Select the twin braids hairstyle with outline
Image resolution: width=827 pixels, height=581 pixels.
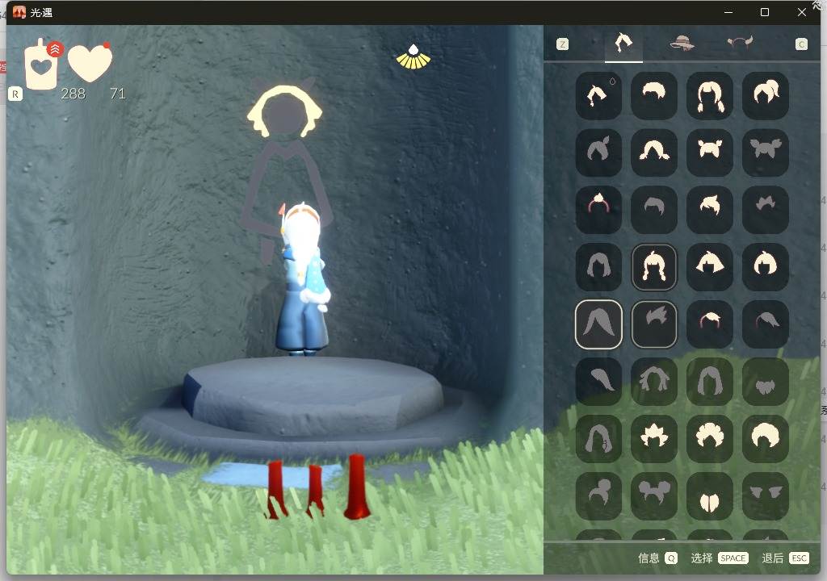[x=654, y=267]
